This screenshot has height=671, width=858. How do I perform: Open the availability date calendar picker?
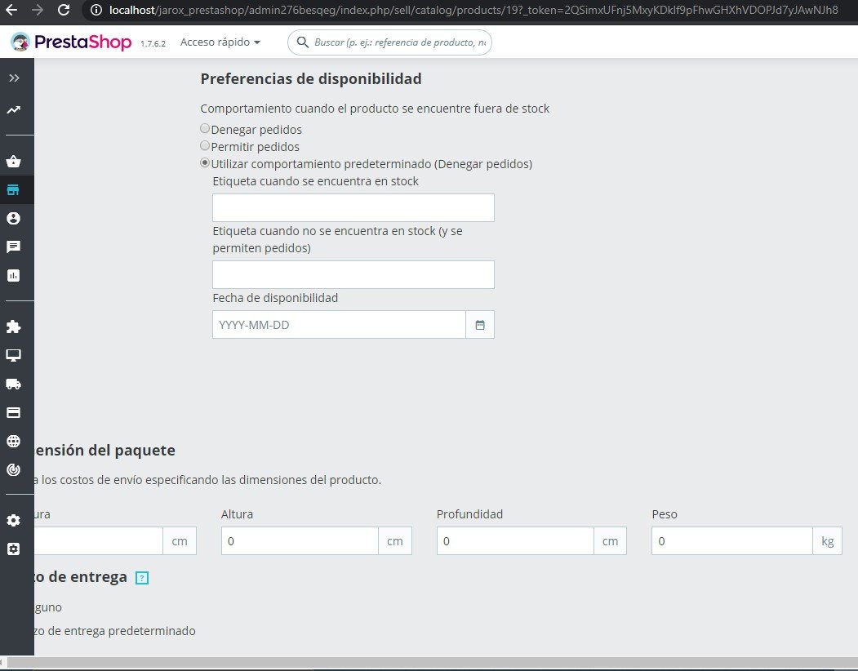(x=480, y=325)
